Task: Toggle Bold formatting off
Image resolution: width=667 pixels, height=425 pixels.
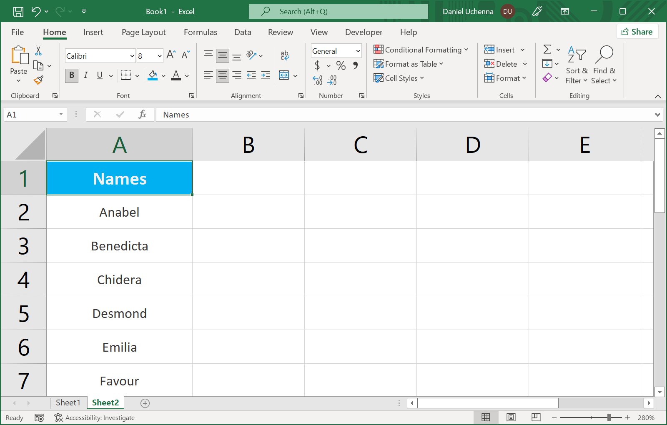Action: (72, 75)
